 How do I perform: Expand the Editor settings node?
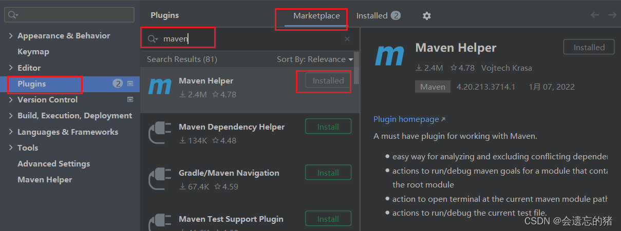coord(11,68)
